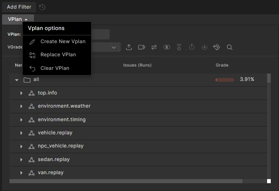Click the swap arrows icon
This screenshot has height=191, width=279.
click(x=154, y=47)
